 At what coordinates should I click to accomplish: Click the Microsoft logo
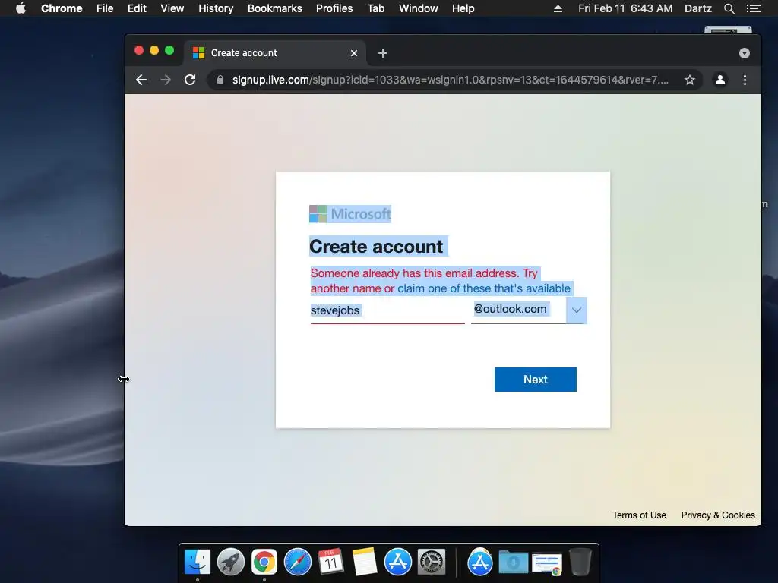click(350, 214)
